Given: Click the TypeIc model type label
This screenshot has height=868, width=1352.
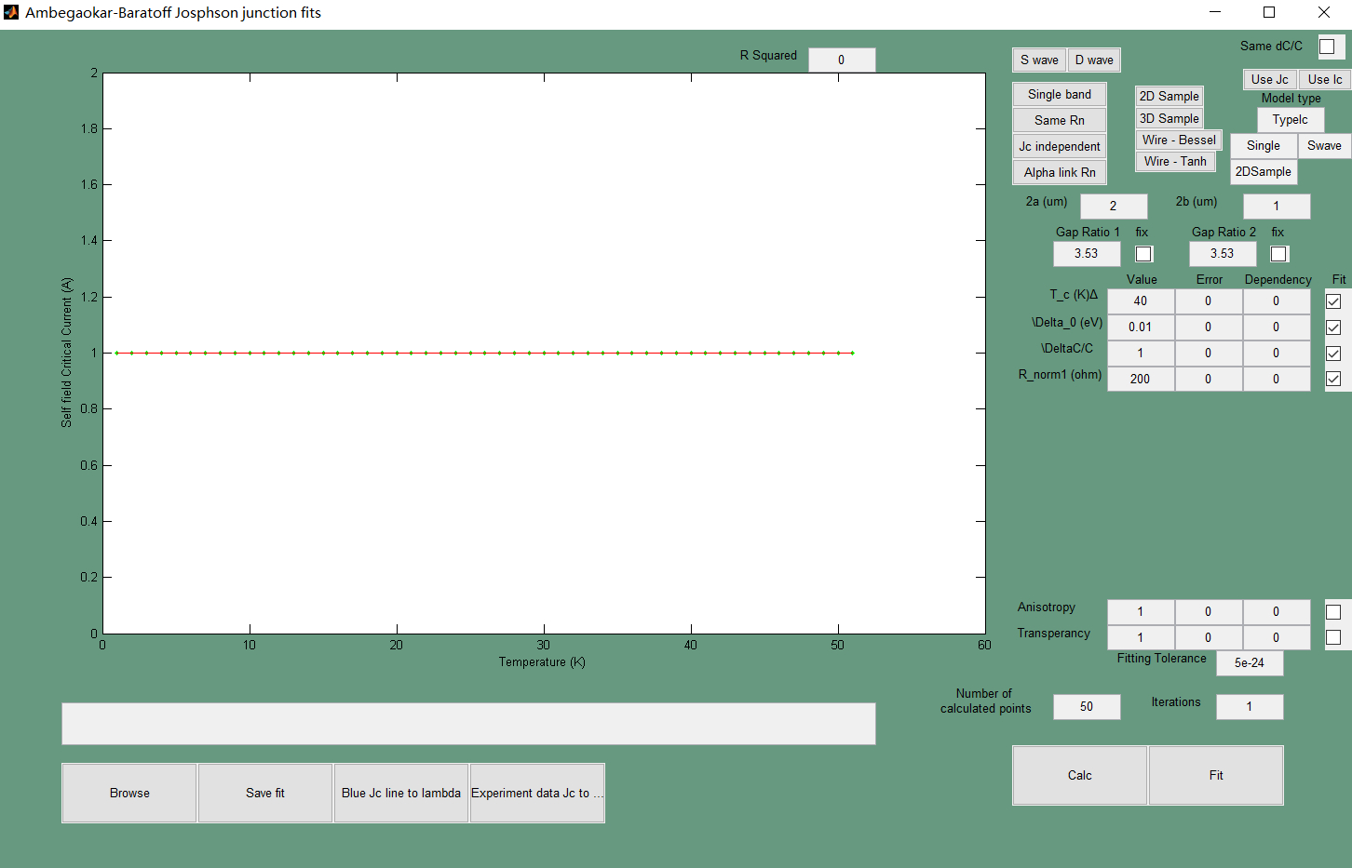Looking at the screenshot, I should pyautogui.click(x=1291, y=120).
